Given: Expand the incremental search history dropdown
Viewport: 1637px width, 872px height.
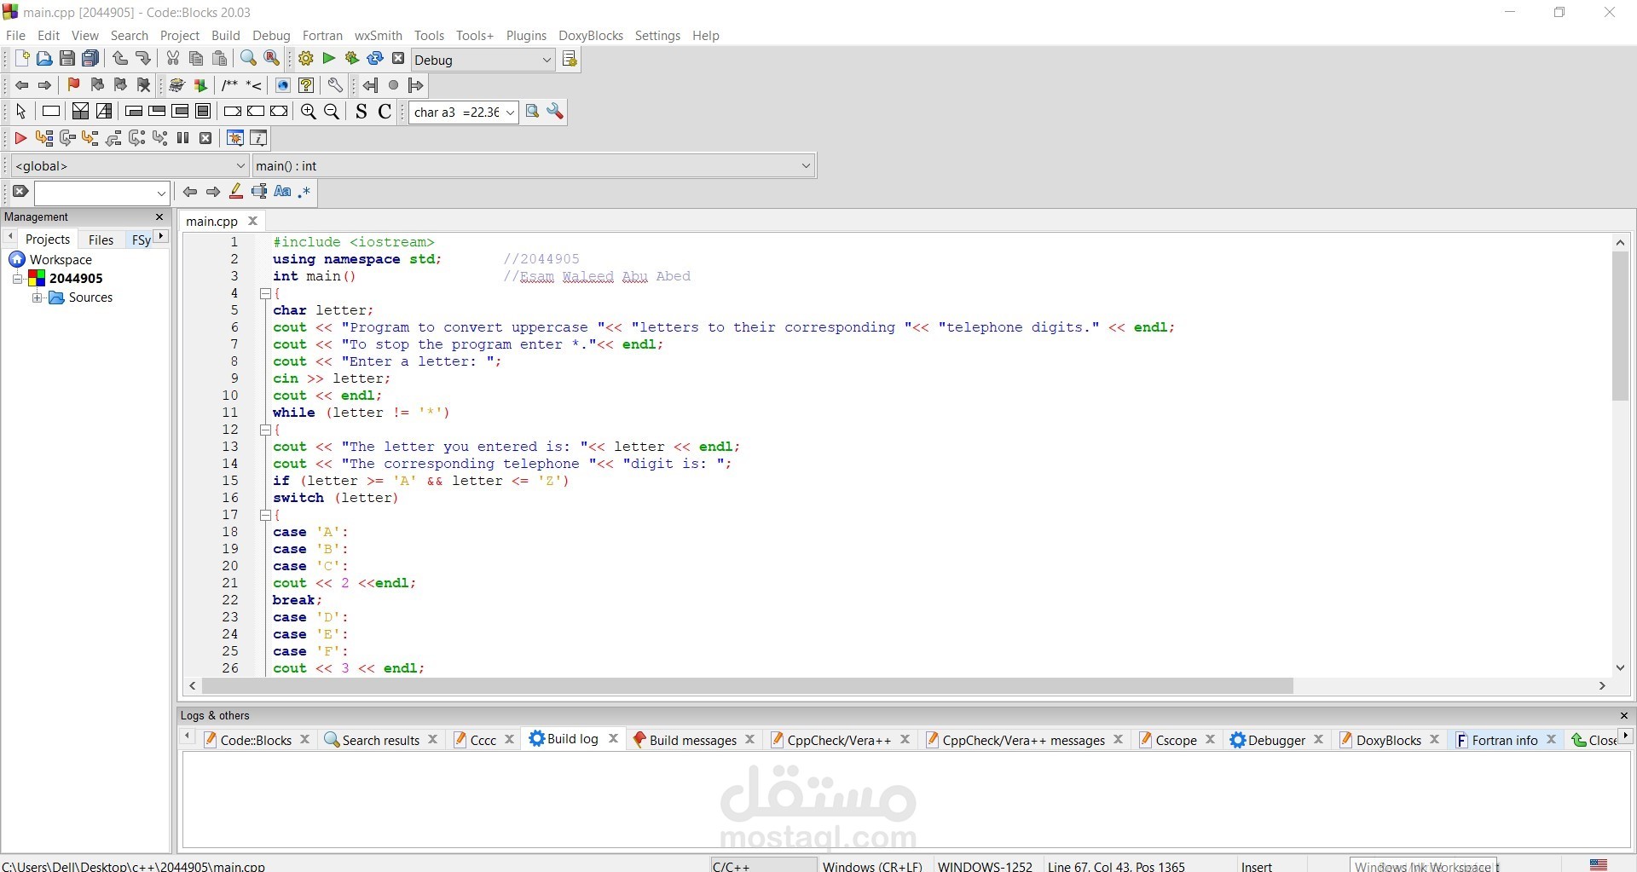Looking at the screenshot, I should (x=161, y=193).
